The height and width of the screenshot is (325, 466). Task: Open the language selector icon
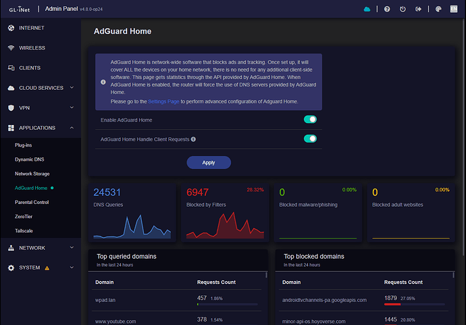click(454, 9)
